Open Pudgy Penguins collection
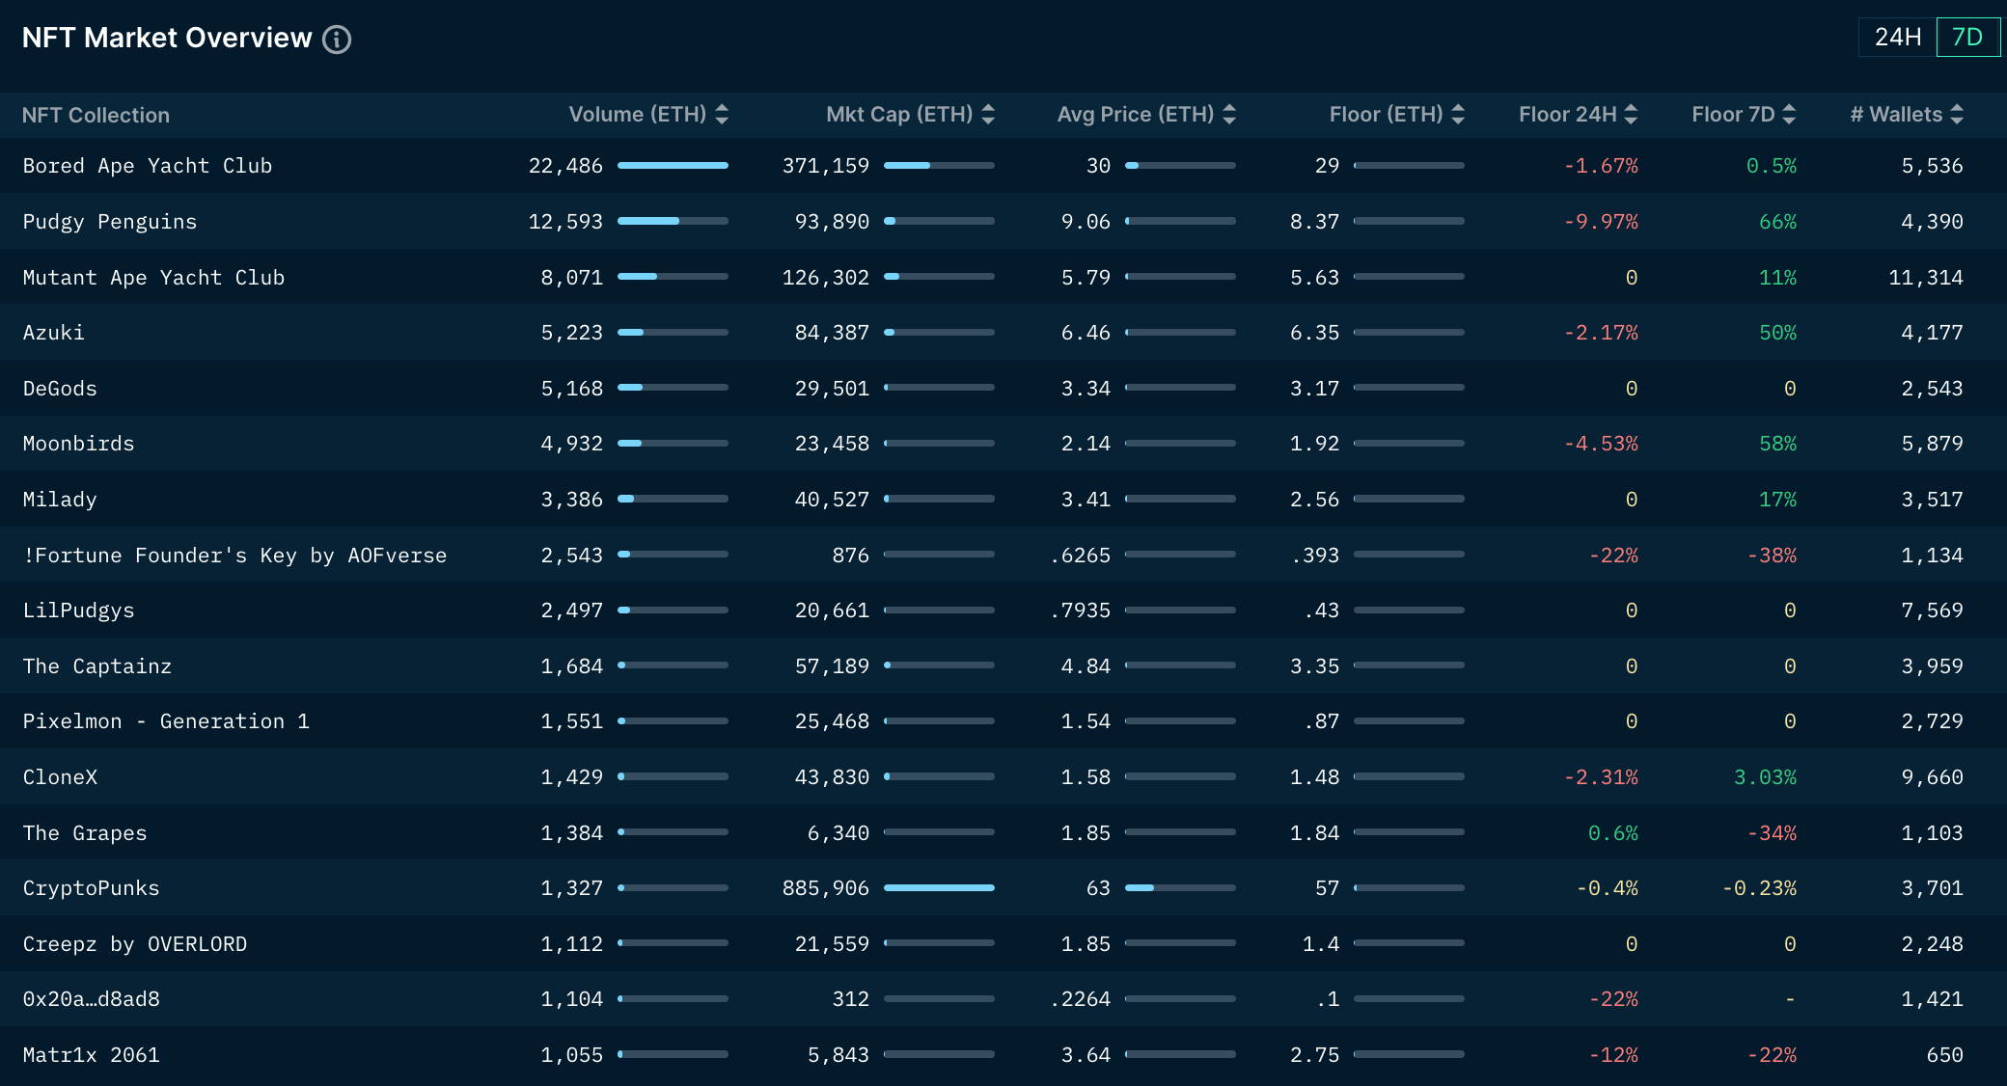 110,222
